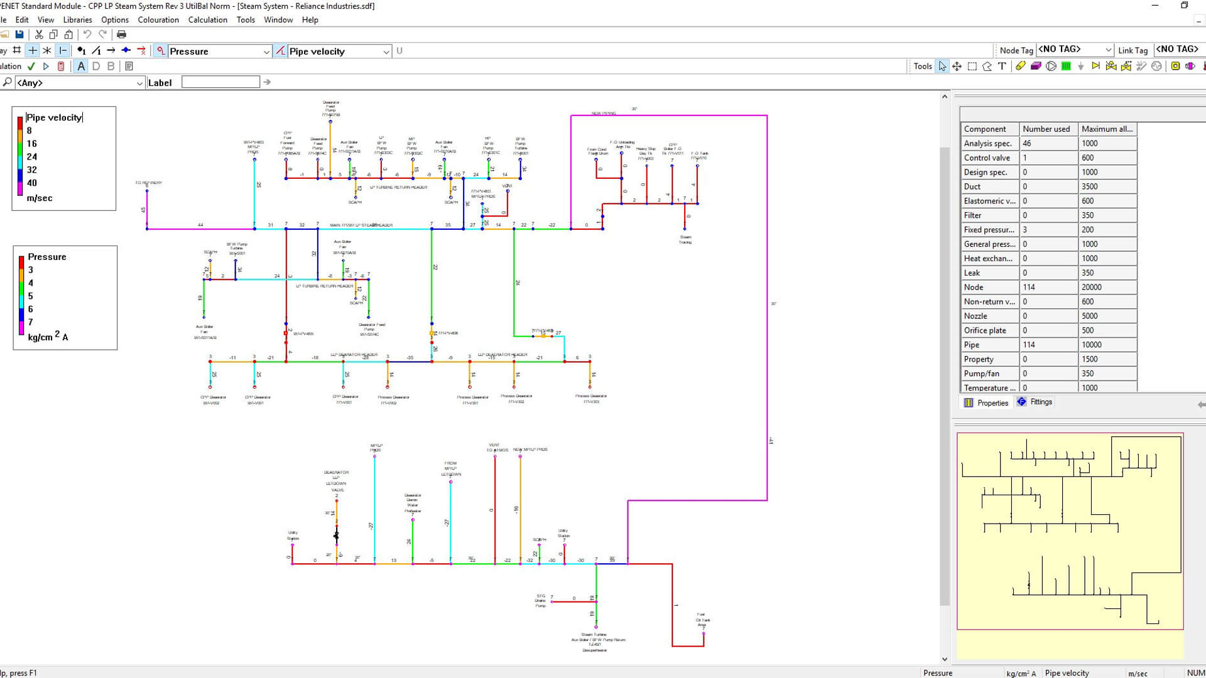Click the Run/Play simulation button

[x=46, y=66]
